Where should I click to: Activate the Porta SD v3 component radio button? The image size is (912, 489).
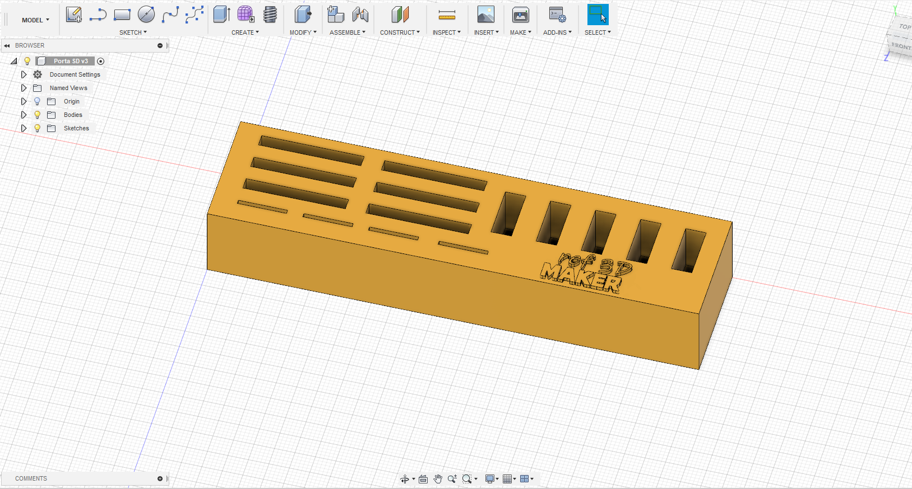coord(101,61)
